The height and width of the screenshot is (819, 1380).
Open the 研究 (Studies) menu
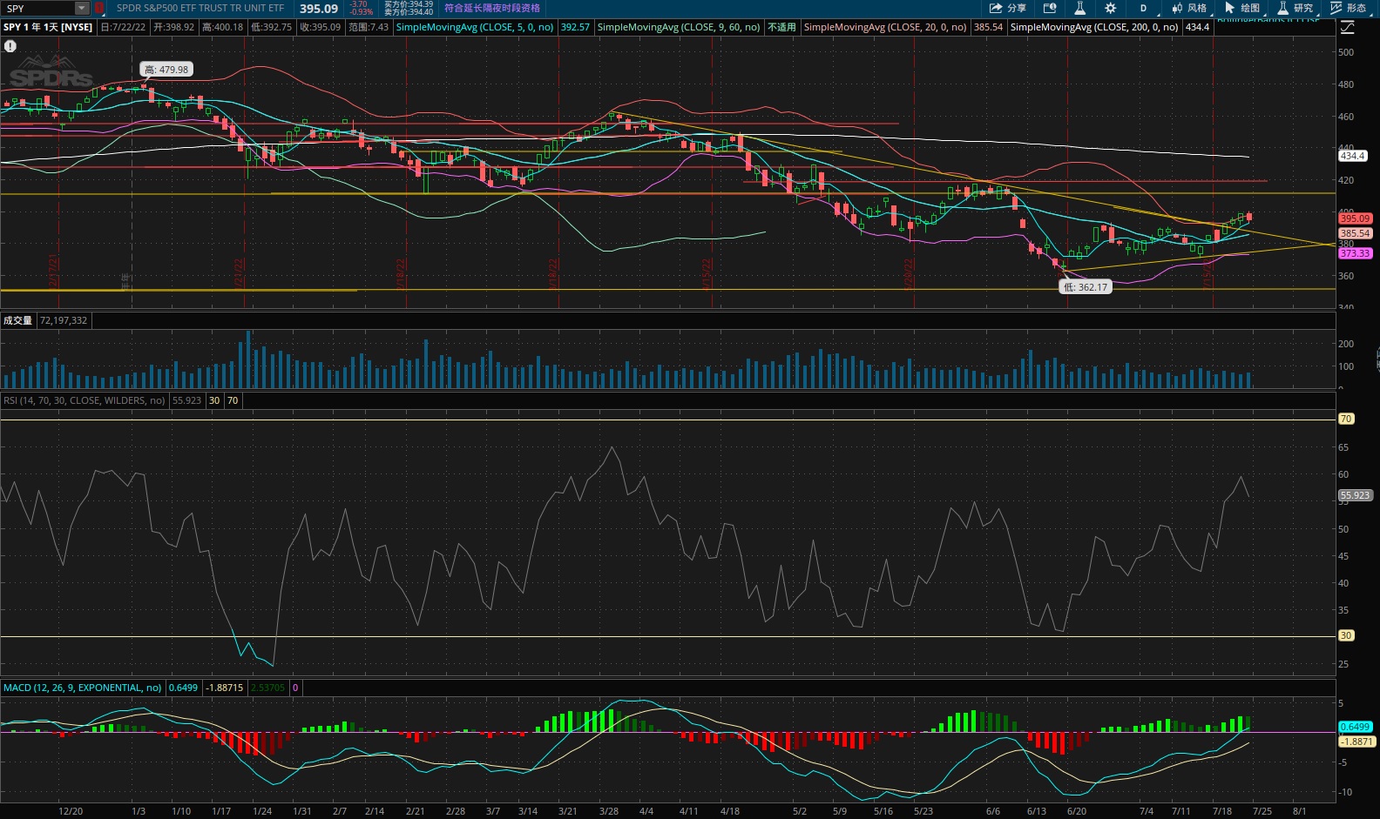pyautogui.click(x=1295, y=8)
